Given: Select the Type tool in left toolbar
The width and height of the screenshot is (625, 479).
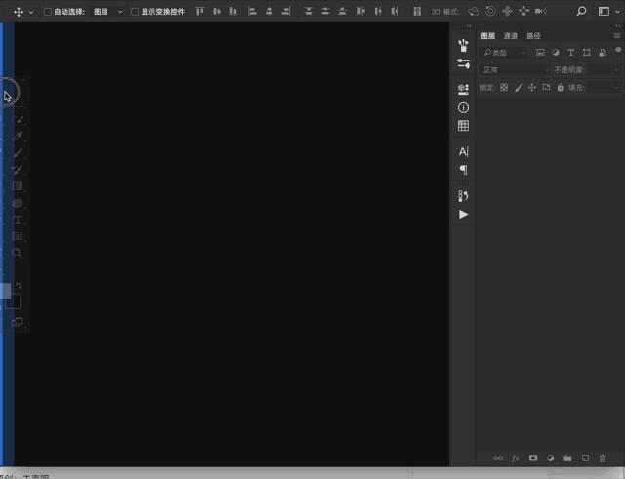Looking at the screenshot, I should click(18, 220).
